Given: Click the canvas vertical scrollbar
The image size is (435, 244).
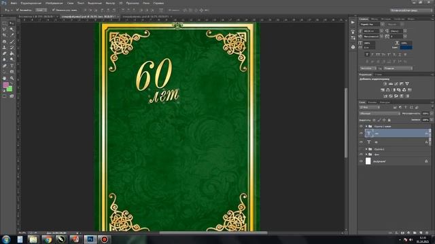Looking at the screenshot, I should [346, 123].
